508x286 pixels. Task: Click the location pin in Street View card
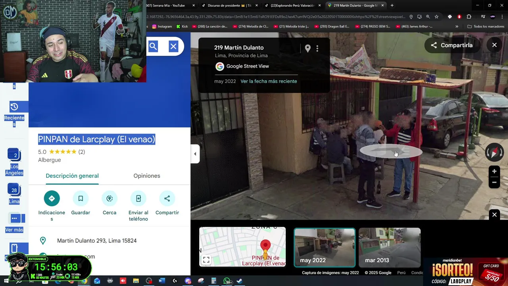click(308, 48)
